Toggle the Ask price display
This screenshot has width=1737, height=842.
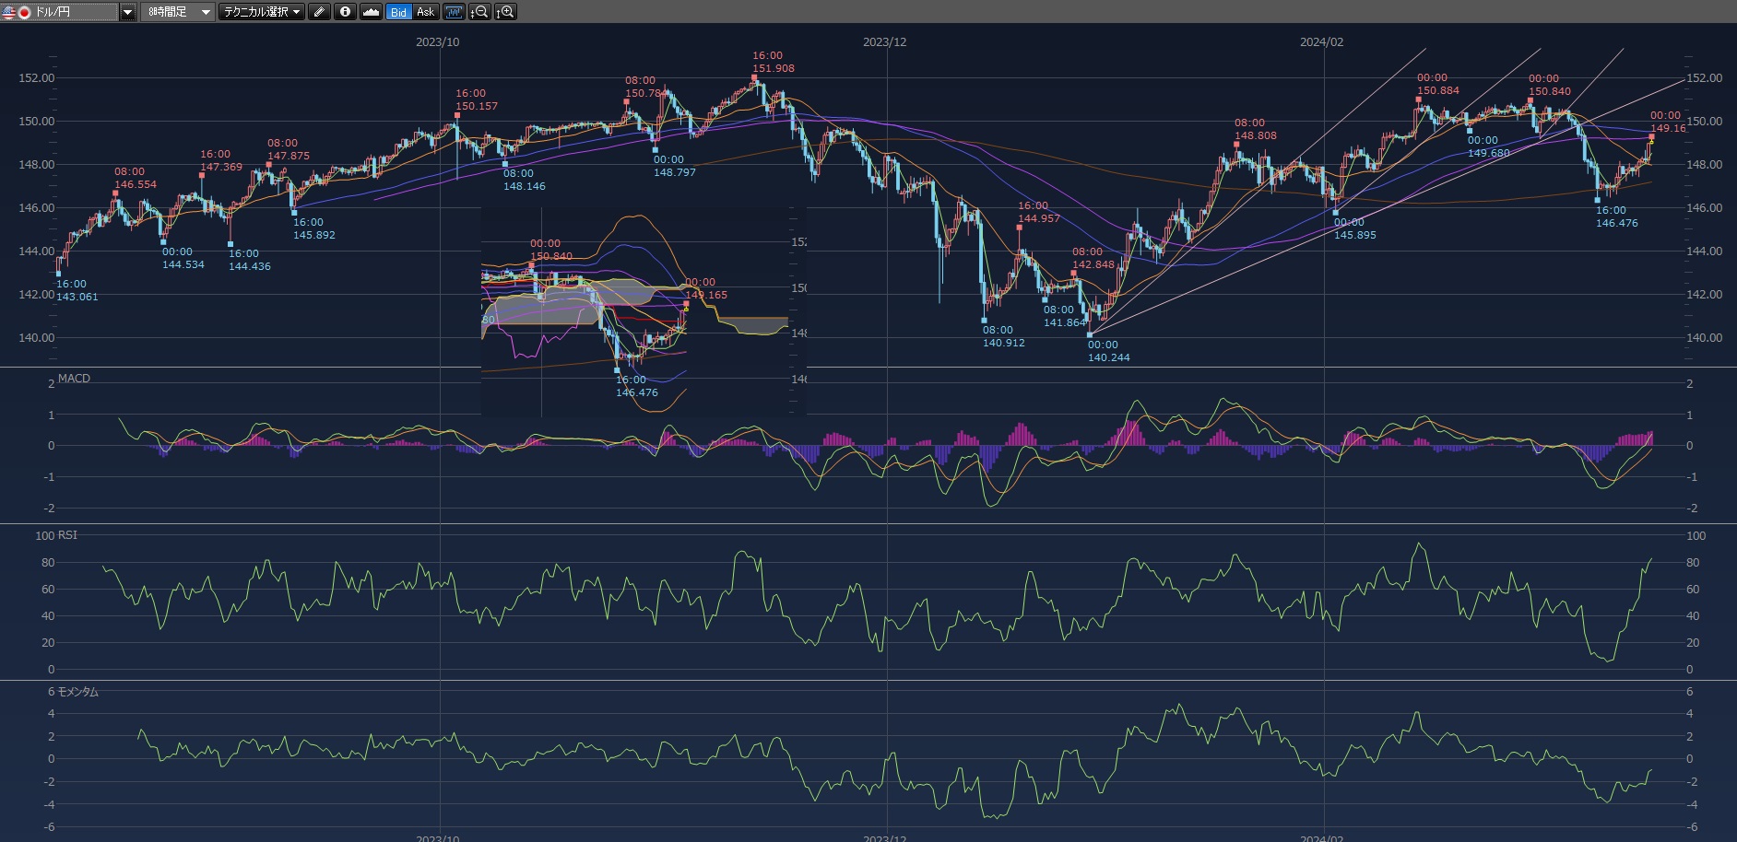click(425, 12)
